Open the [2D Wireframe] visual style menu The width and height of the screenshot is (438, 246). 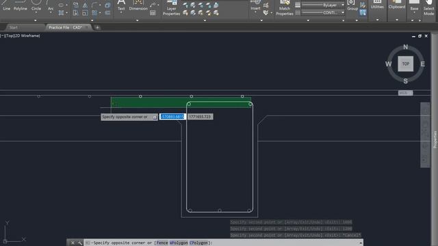pyautogui.click(x=27, y=36)
